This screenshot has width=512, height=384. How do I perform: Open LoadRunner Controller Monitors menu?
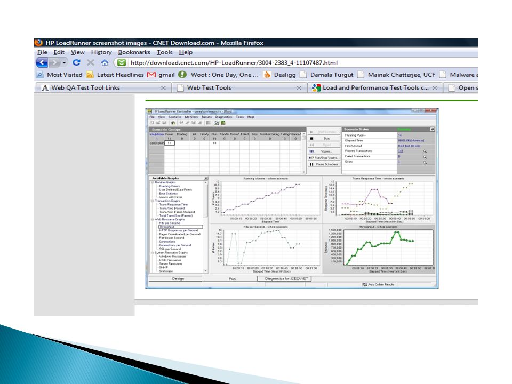point(191,117)
